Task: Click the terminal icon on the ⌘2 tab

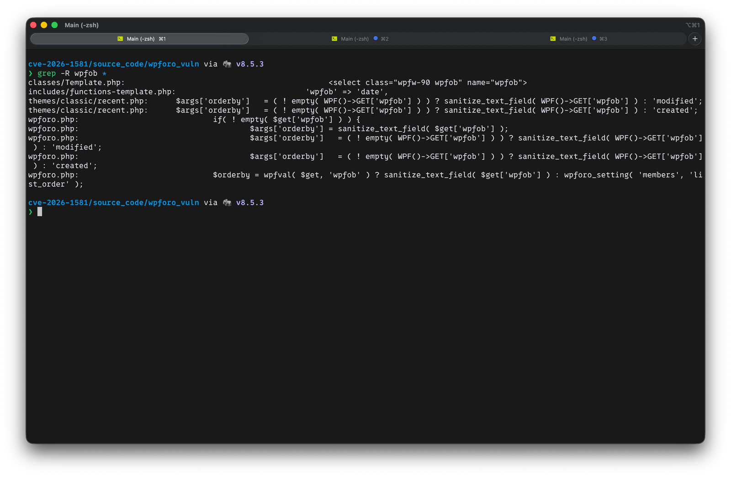Action: tap(334, 39)
